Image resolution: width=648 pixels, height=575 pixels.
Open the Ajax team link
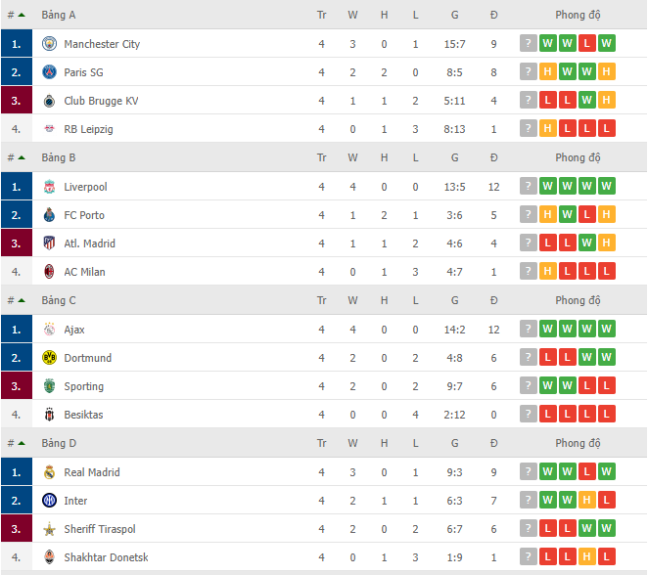[x=74, y=330]
